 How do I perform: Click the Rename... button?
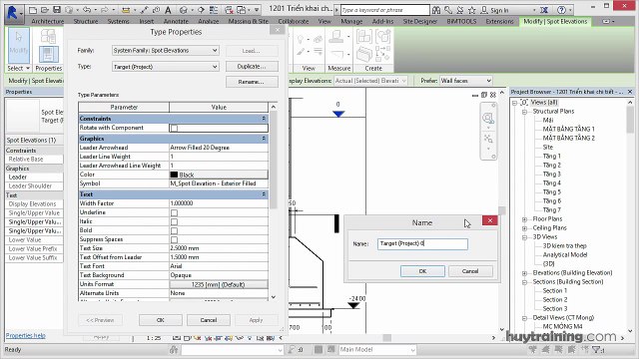click(x=252, y=82)
